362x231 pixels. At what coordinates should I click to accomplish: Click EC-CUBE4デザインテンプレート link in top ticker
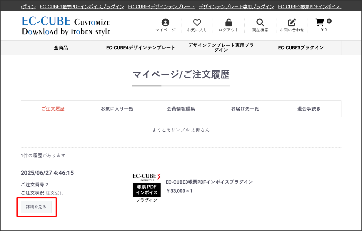[161, 6]
